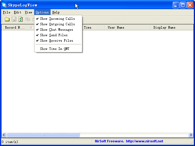
Task: Click the horizontal scrollbar thumb
Action: click(x=43, y=135)
